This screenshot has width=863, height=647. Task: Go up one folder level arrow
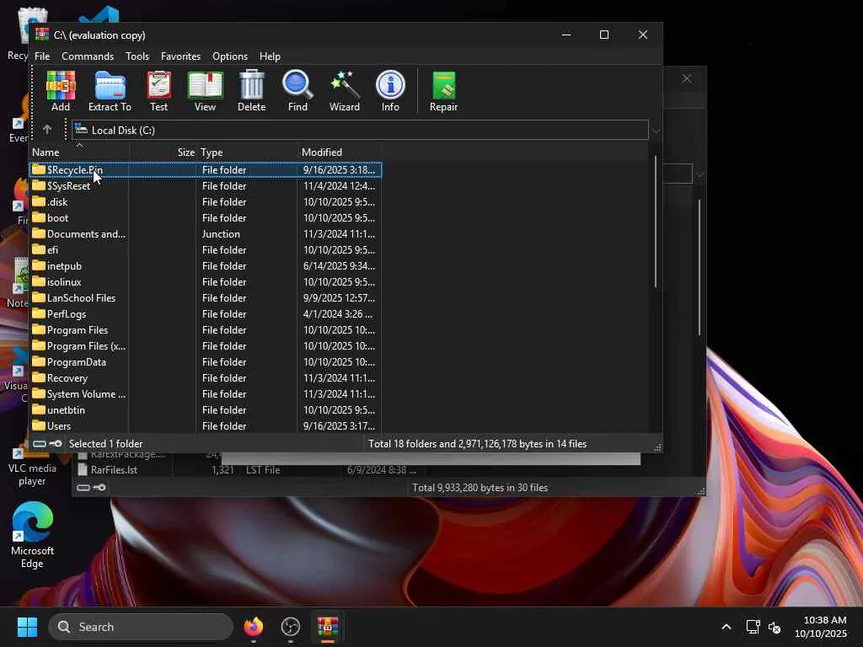click(47, 130)
